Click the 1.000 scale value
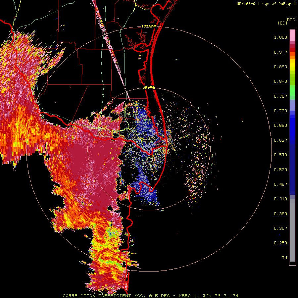The image size is (298, 298). click(x=280, y=37)
